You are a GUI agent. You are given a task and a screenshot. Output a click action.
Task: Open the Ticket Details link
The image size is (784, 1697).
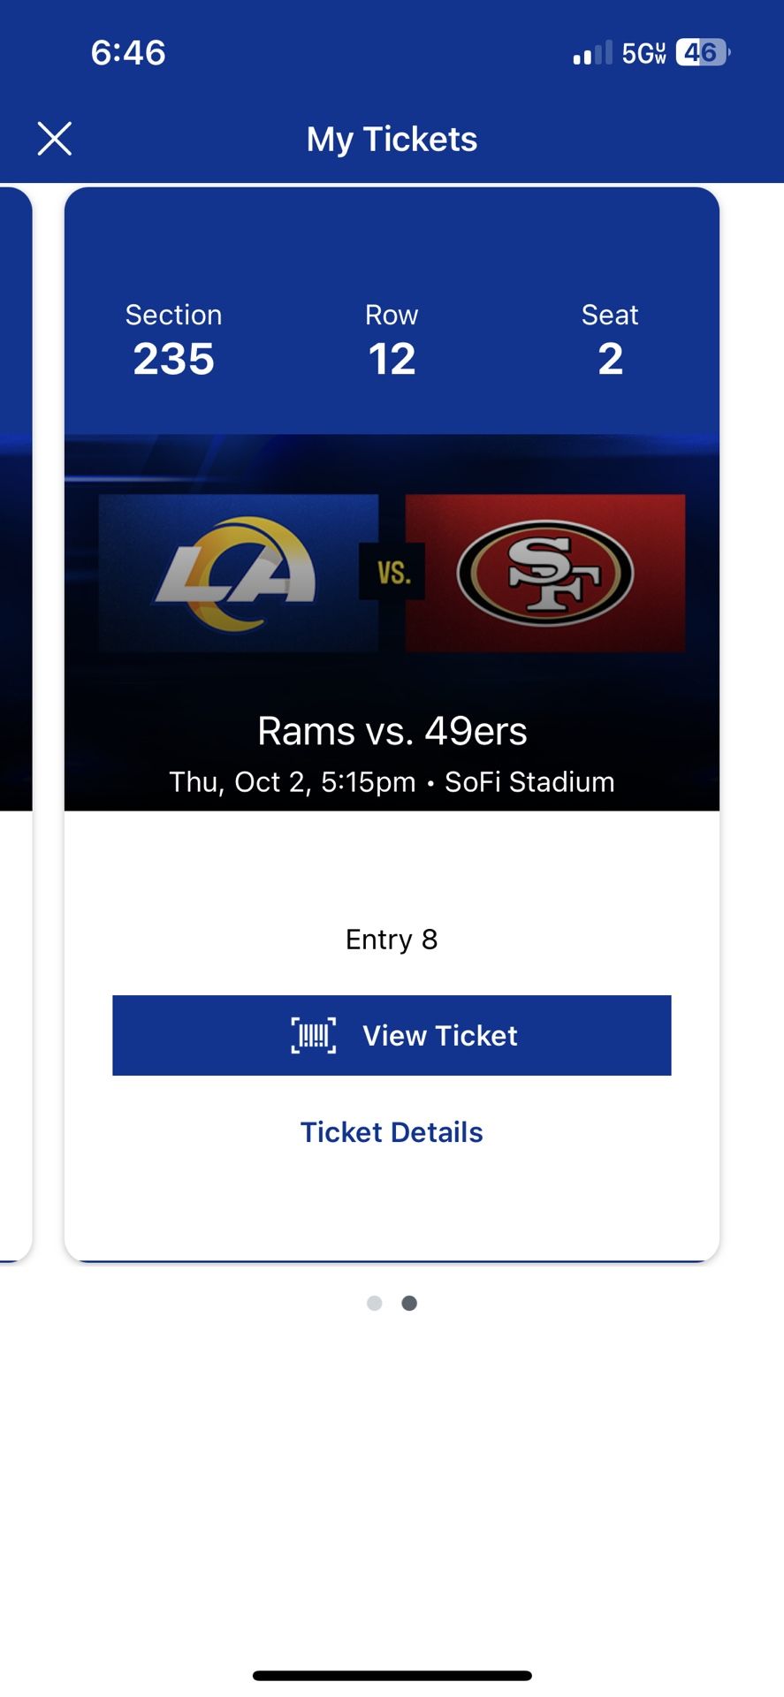point(392,1132)
